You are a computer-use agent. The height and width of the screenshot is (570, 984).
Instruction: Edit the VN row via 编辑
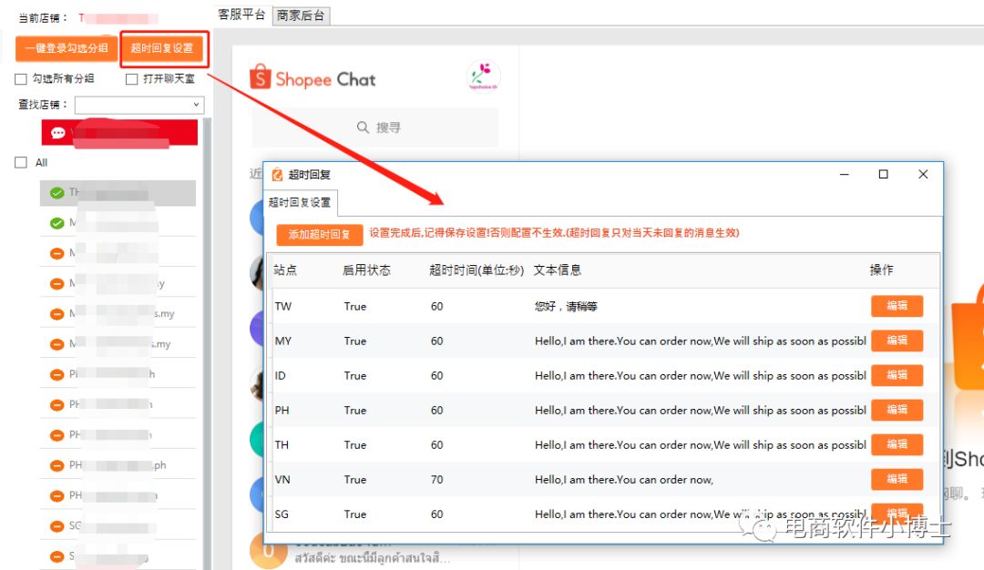click(897, 479)
